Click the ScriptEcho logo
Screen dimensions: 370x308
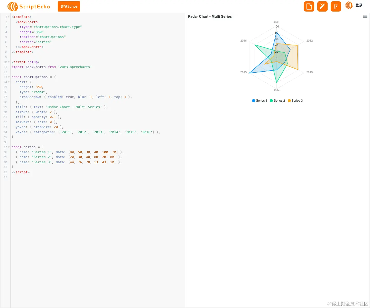click(29, 6)
